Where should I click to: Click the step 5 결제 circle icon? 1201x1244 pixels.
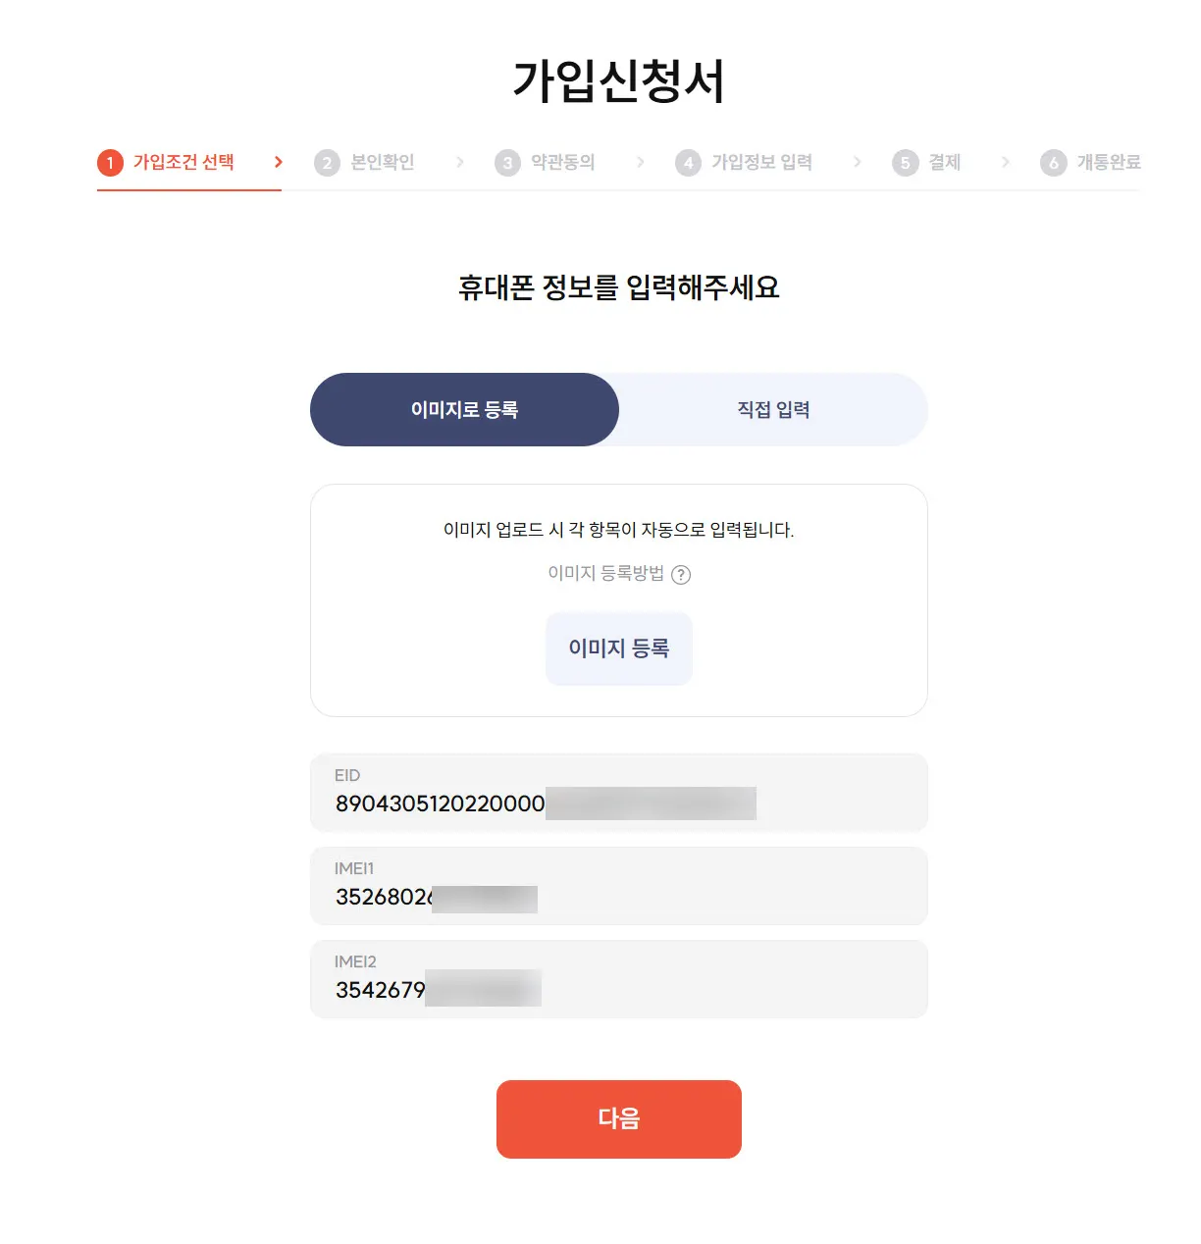[x=905, y=162]
